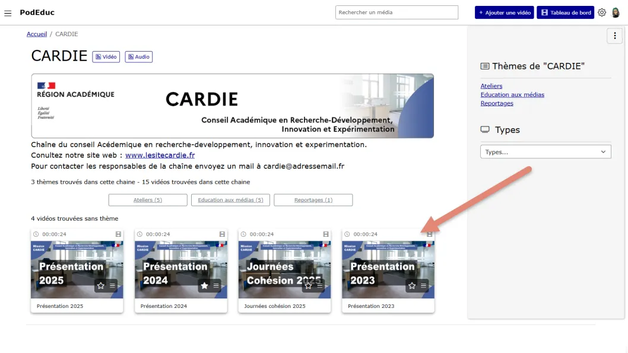Favorite the Présentation 2025 video star
The height and width of the screenshot is (353, 628).
[x=100, y=286]
